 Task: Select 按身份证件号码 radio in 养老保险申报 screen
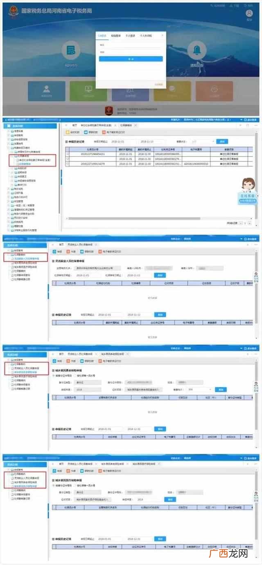(53, 376)
